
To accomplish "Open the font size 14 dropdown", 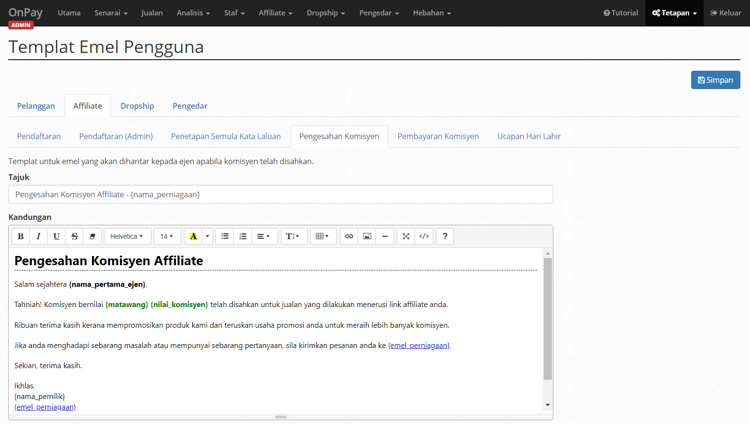I will [x=167, y=236].
